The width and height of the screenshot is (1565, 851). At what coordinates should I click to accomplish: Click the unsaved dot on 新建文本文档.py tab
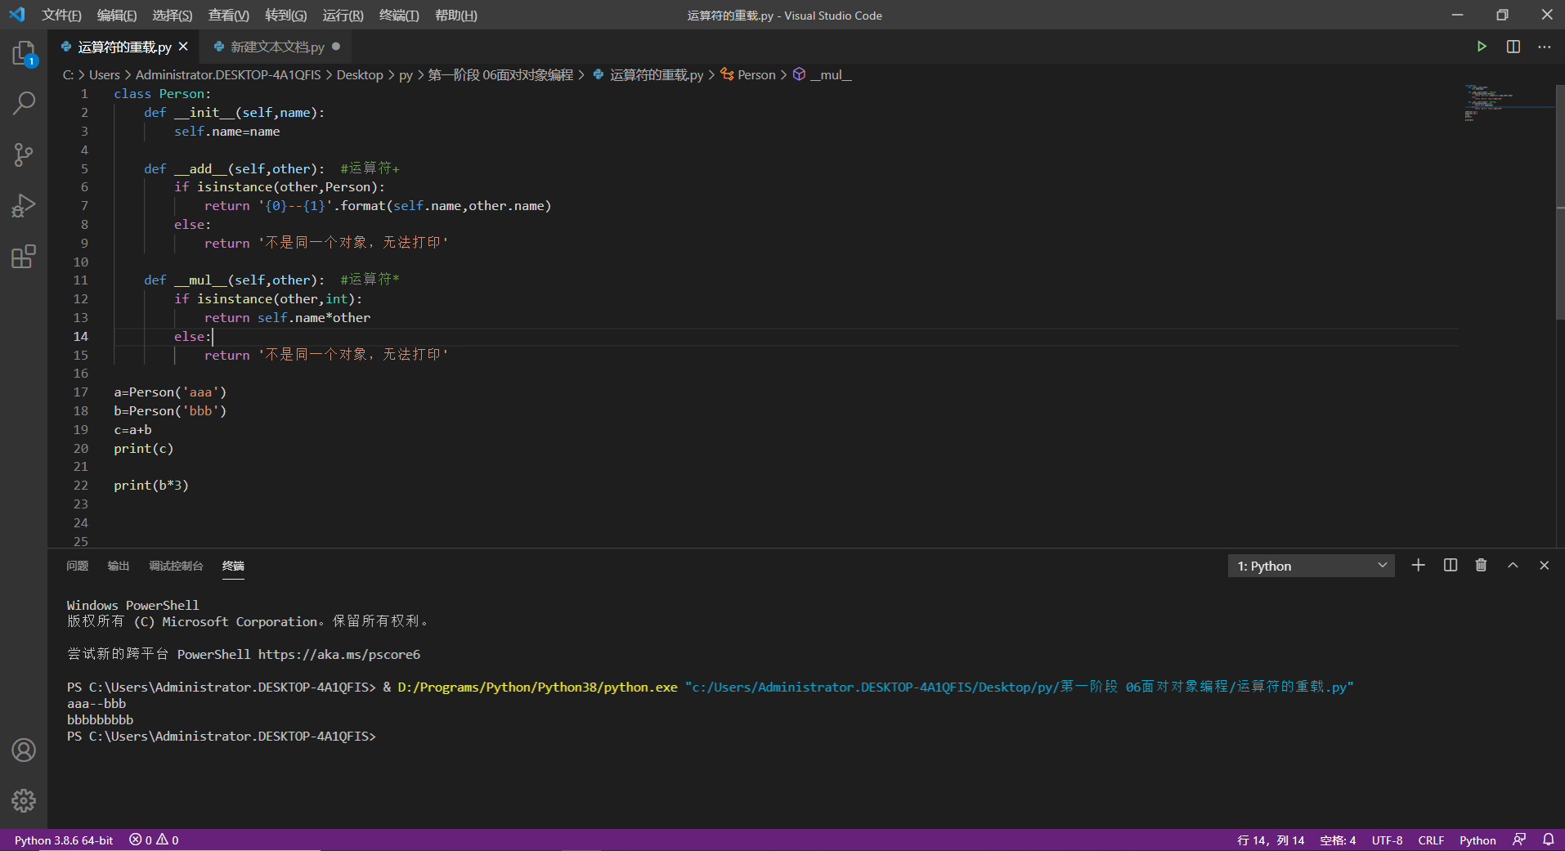pyautogui.click(x=336, y=47)
